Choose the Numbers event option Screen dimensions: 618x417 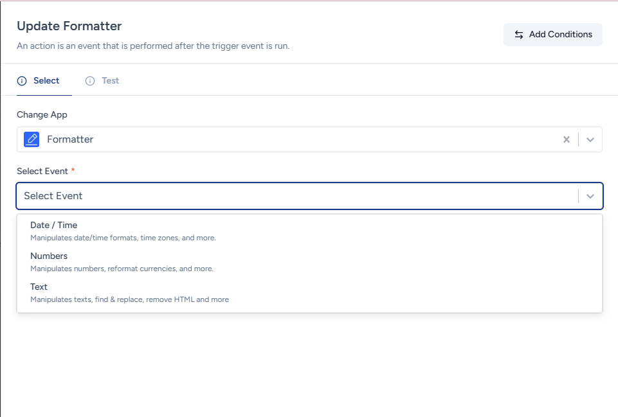(x=49, y=256)
